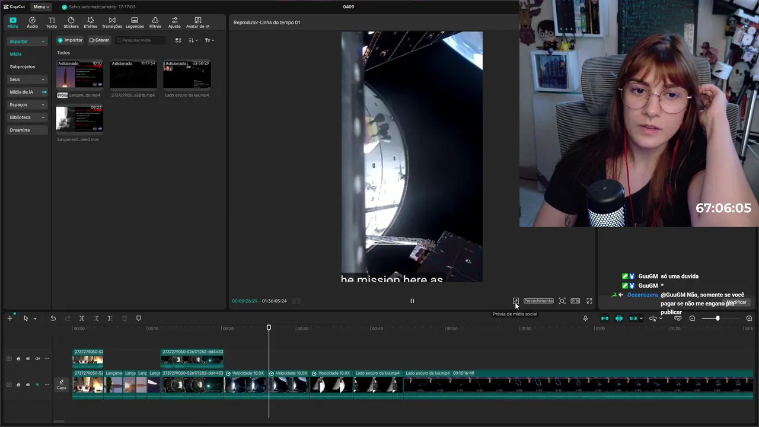
Task: Open pointer tool mode dropdown
Action: click(x=35, y=318)
